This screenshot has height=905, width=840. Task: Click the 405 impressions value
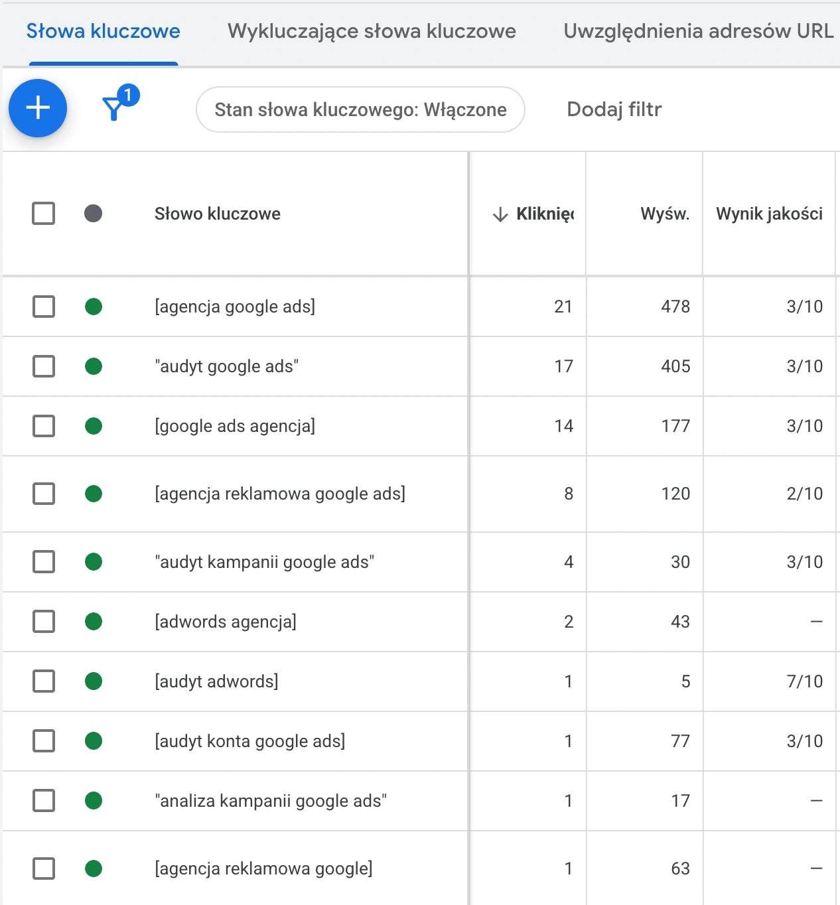(x=675, y=366)
